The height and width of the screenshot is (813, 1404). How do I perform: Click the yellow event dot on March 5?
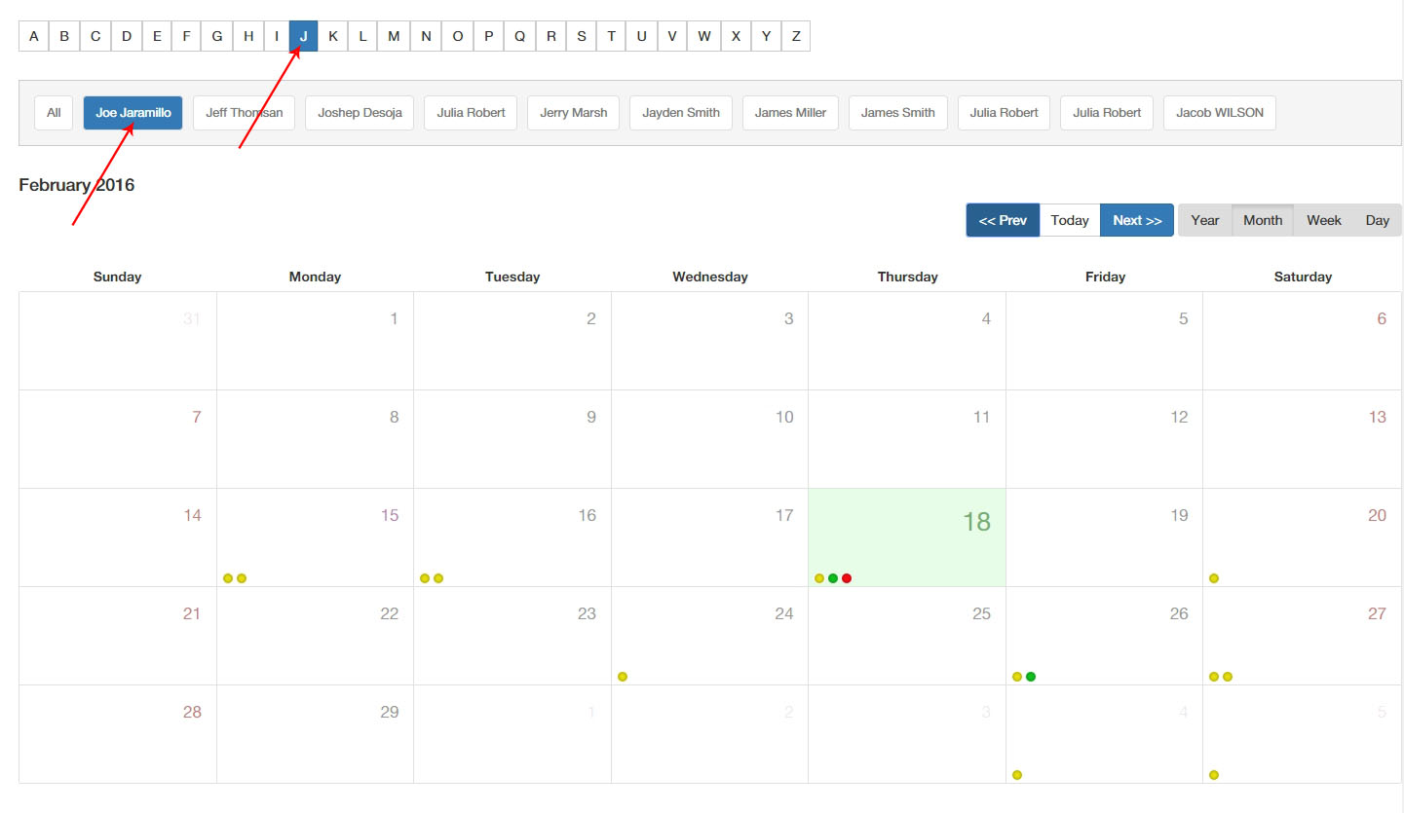pos(1214,775)
